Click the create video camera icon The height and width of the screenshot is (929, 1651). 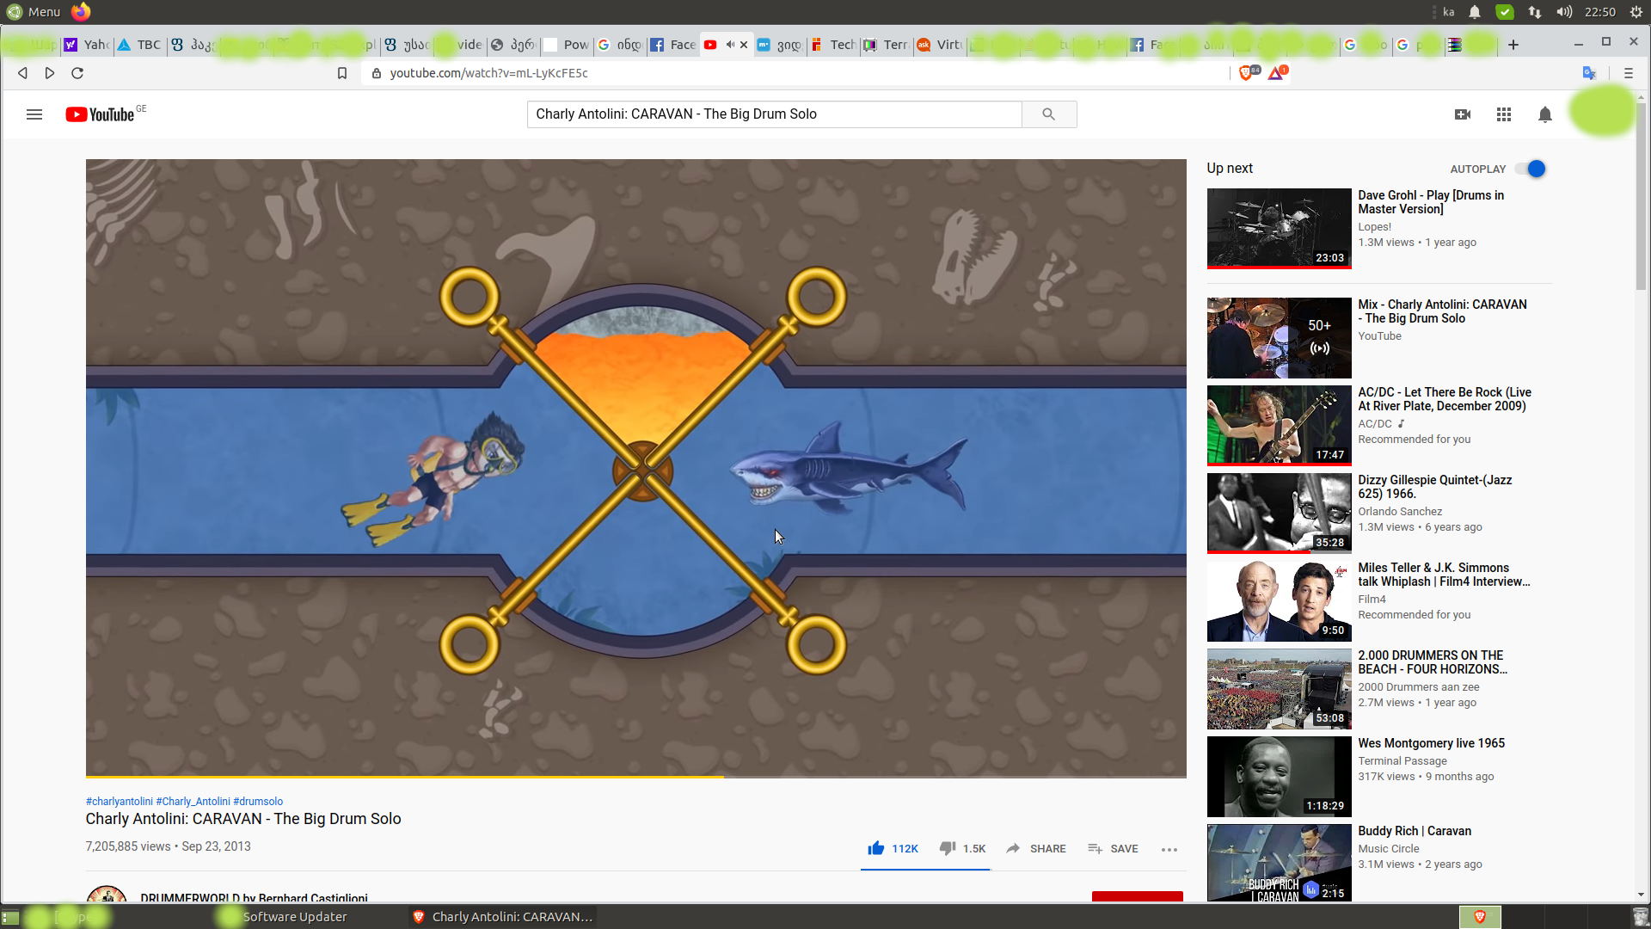pyautogui.click(x=1462, y=114)
